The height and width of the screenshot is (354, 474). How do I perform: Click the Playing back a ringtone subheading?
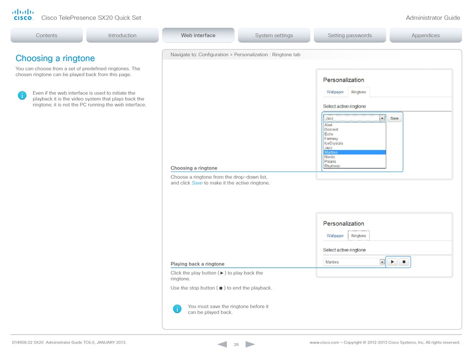click(x=198, y=264)
